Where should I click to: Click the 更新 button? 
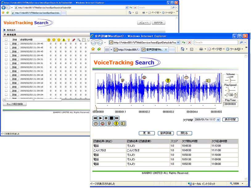pyautogui.click(x=146, y=133)
